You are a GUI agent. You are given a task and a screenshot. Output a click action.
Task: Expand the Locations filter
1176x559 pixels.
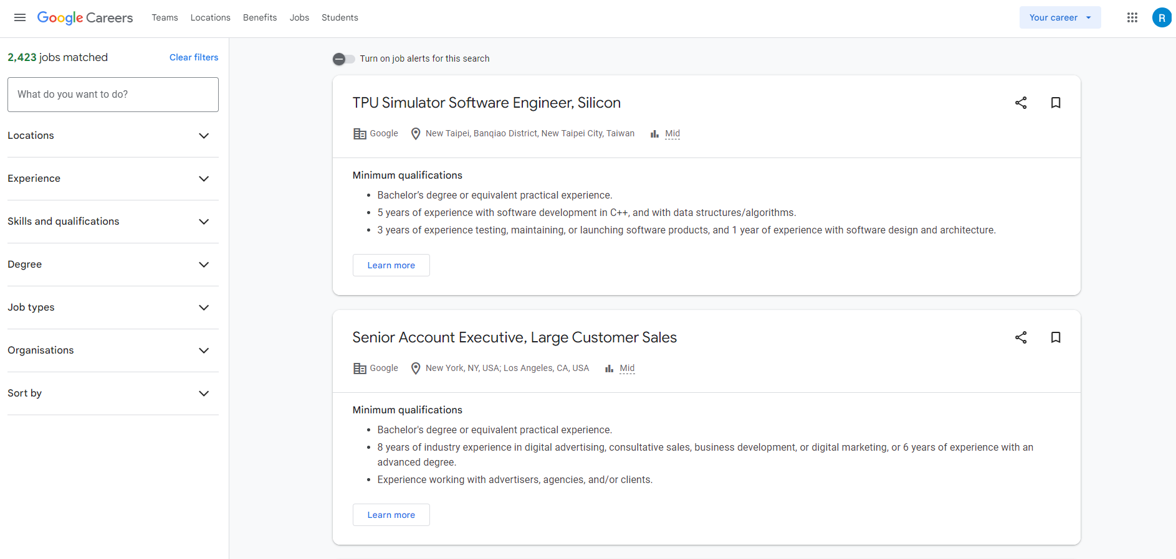pos(113,136)
